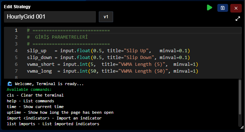Click the terminal scrollbar thumb
This screenshot has width=245, height=132.
tap(240, 97)
